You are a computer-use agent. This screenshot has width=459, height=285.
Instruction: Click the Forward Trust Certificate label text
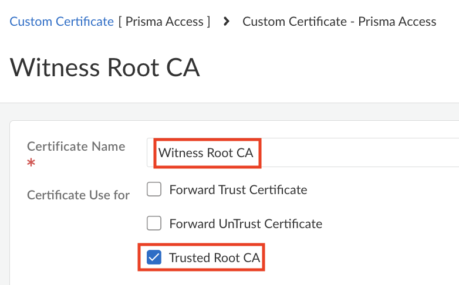(x=238, y=189)
